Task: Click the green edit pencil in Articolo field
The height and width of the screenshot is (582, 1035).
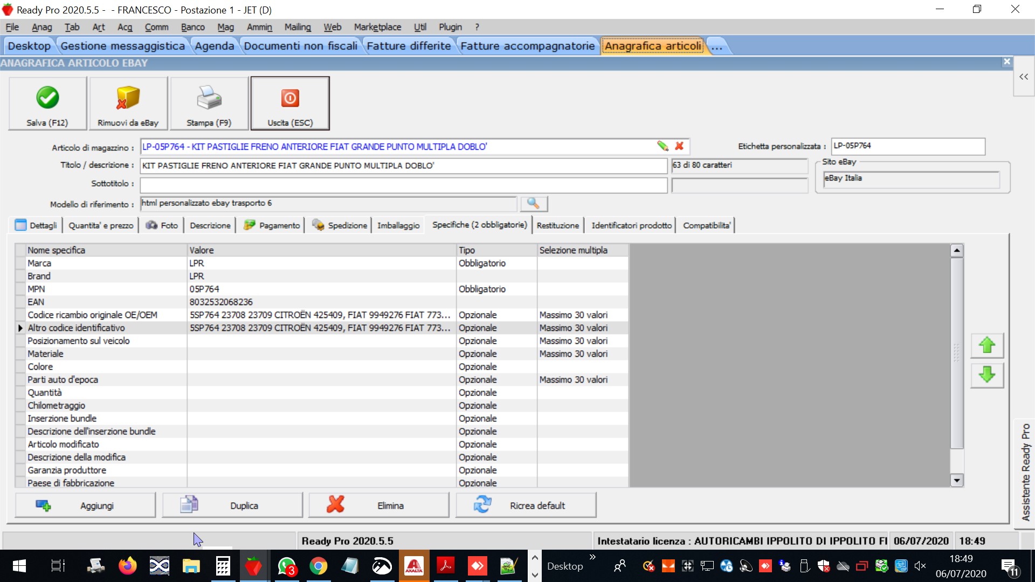Action: pos(663,146)
